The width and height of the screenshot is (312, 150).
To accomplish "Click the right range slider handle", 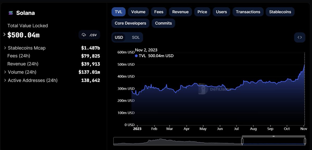I will click(x=305, y=141).
